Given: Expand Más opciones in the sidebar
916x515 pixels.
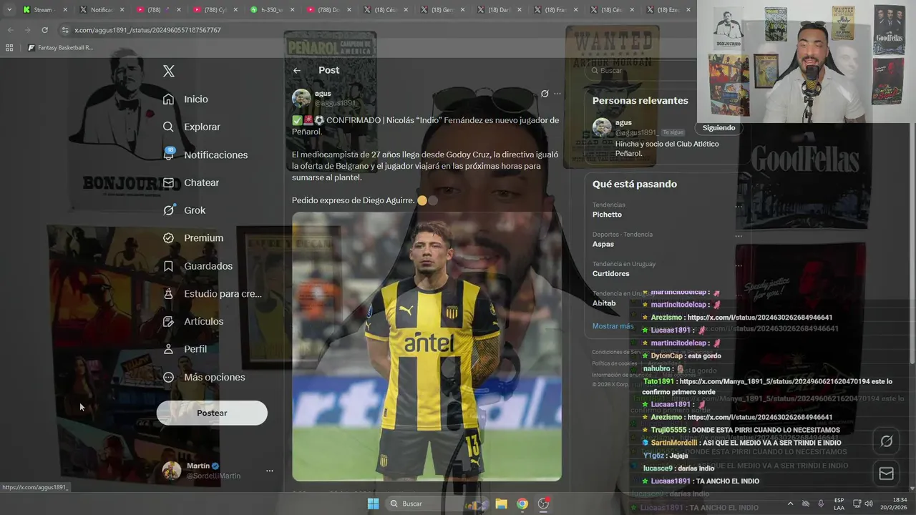Looking at the screenshot, I should click(204, 377).
